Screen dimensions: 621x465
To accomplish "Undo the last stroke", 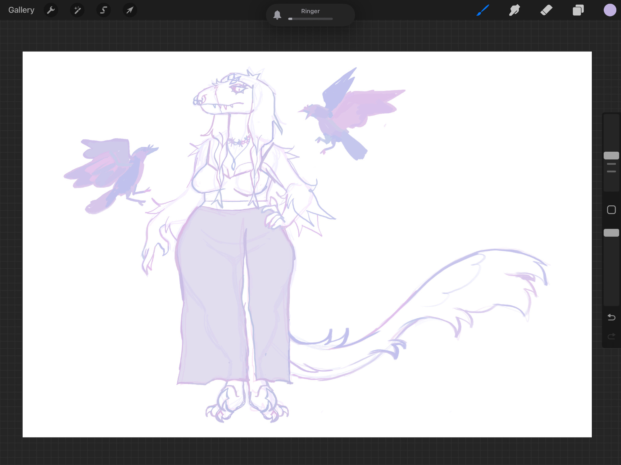I will 611,317.
